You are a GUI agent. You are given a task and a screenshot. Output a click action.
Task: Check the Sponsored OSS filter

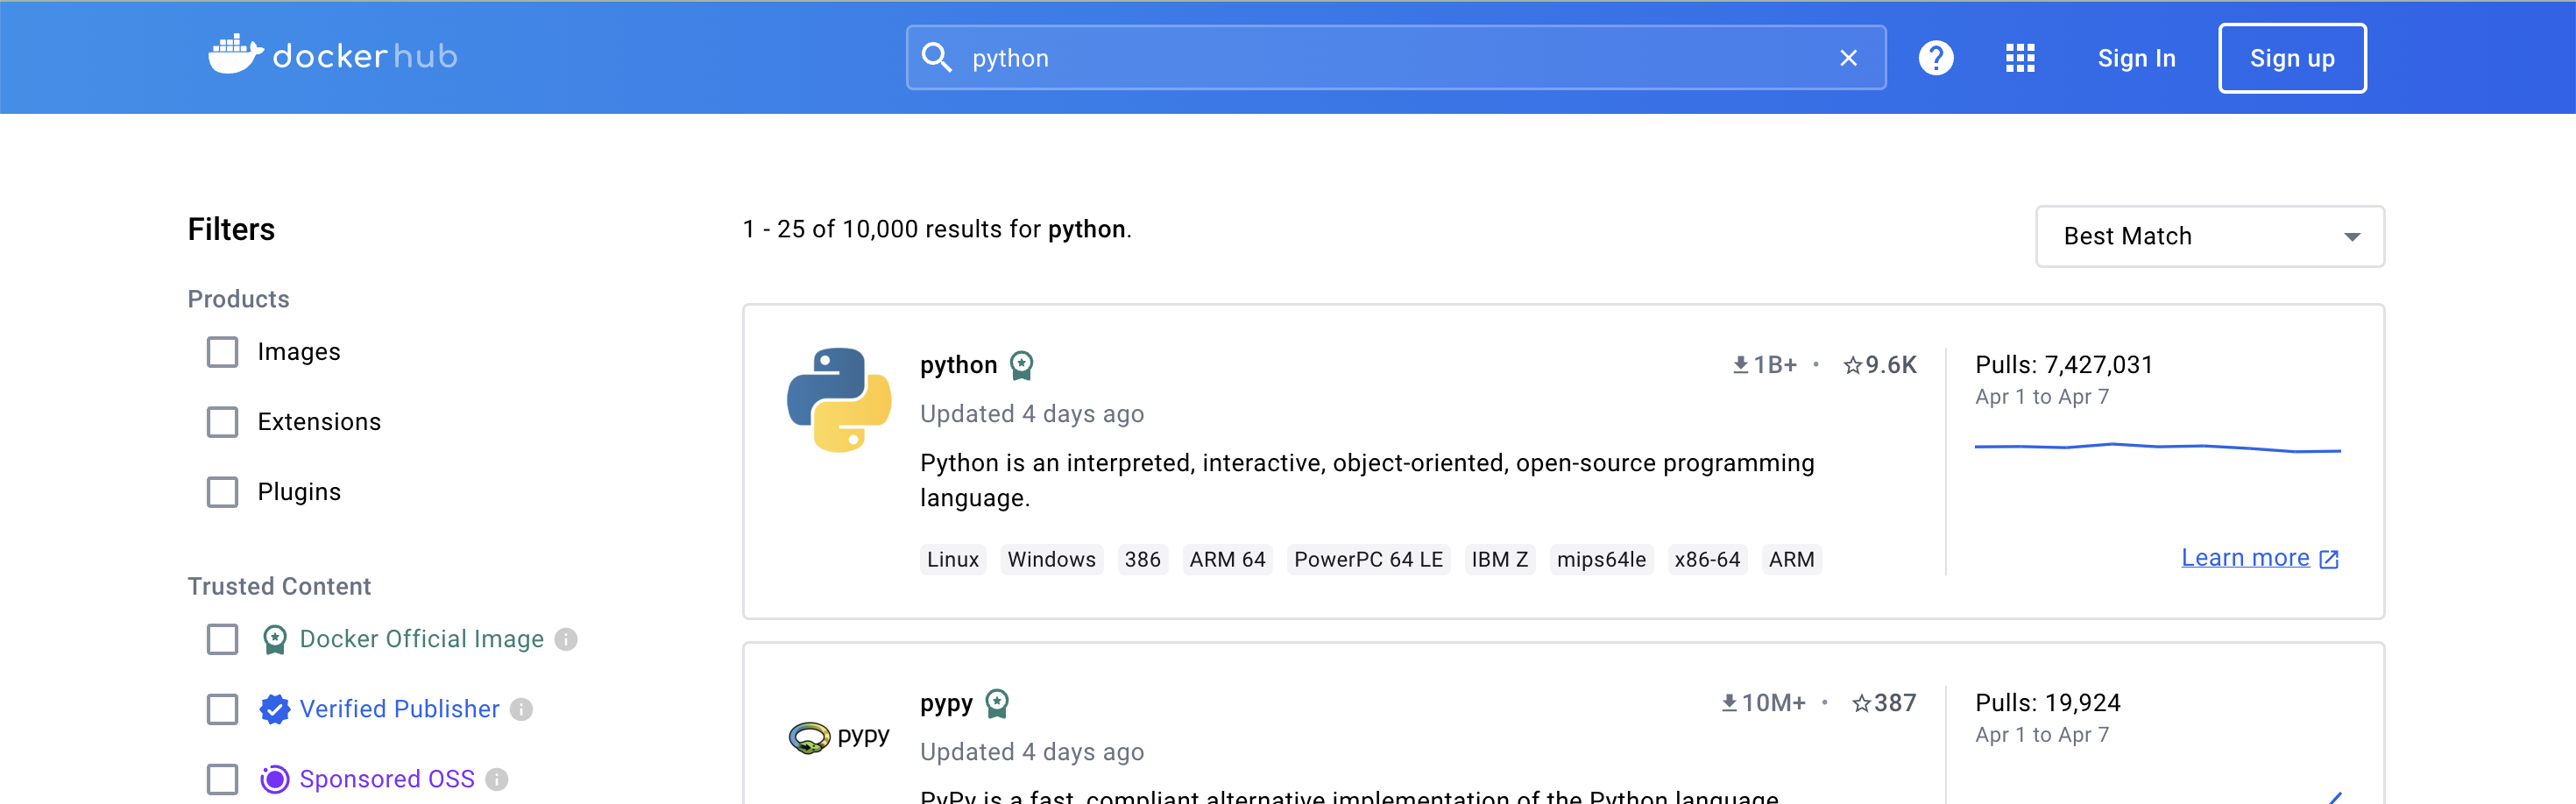[222, 779]
